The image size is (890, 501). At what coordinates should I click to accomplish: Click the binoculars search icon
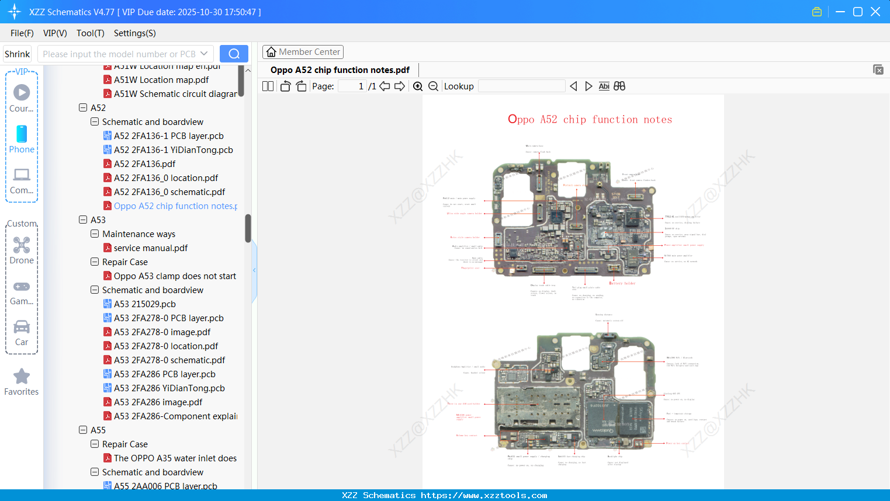619,86
